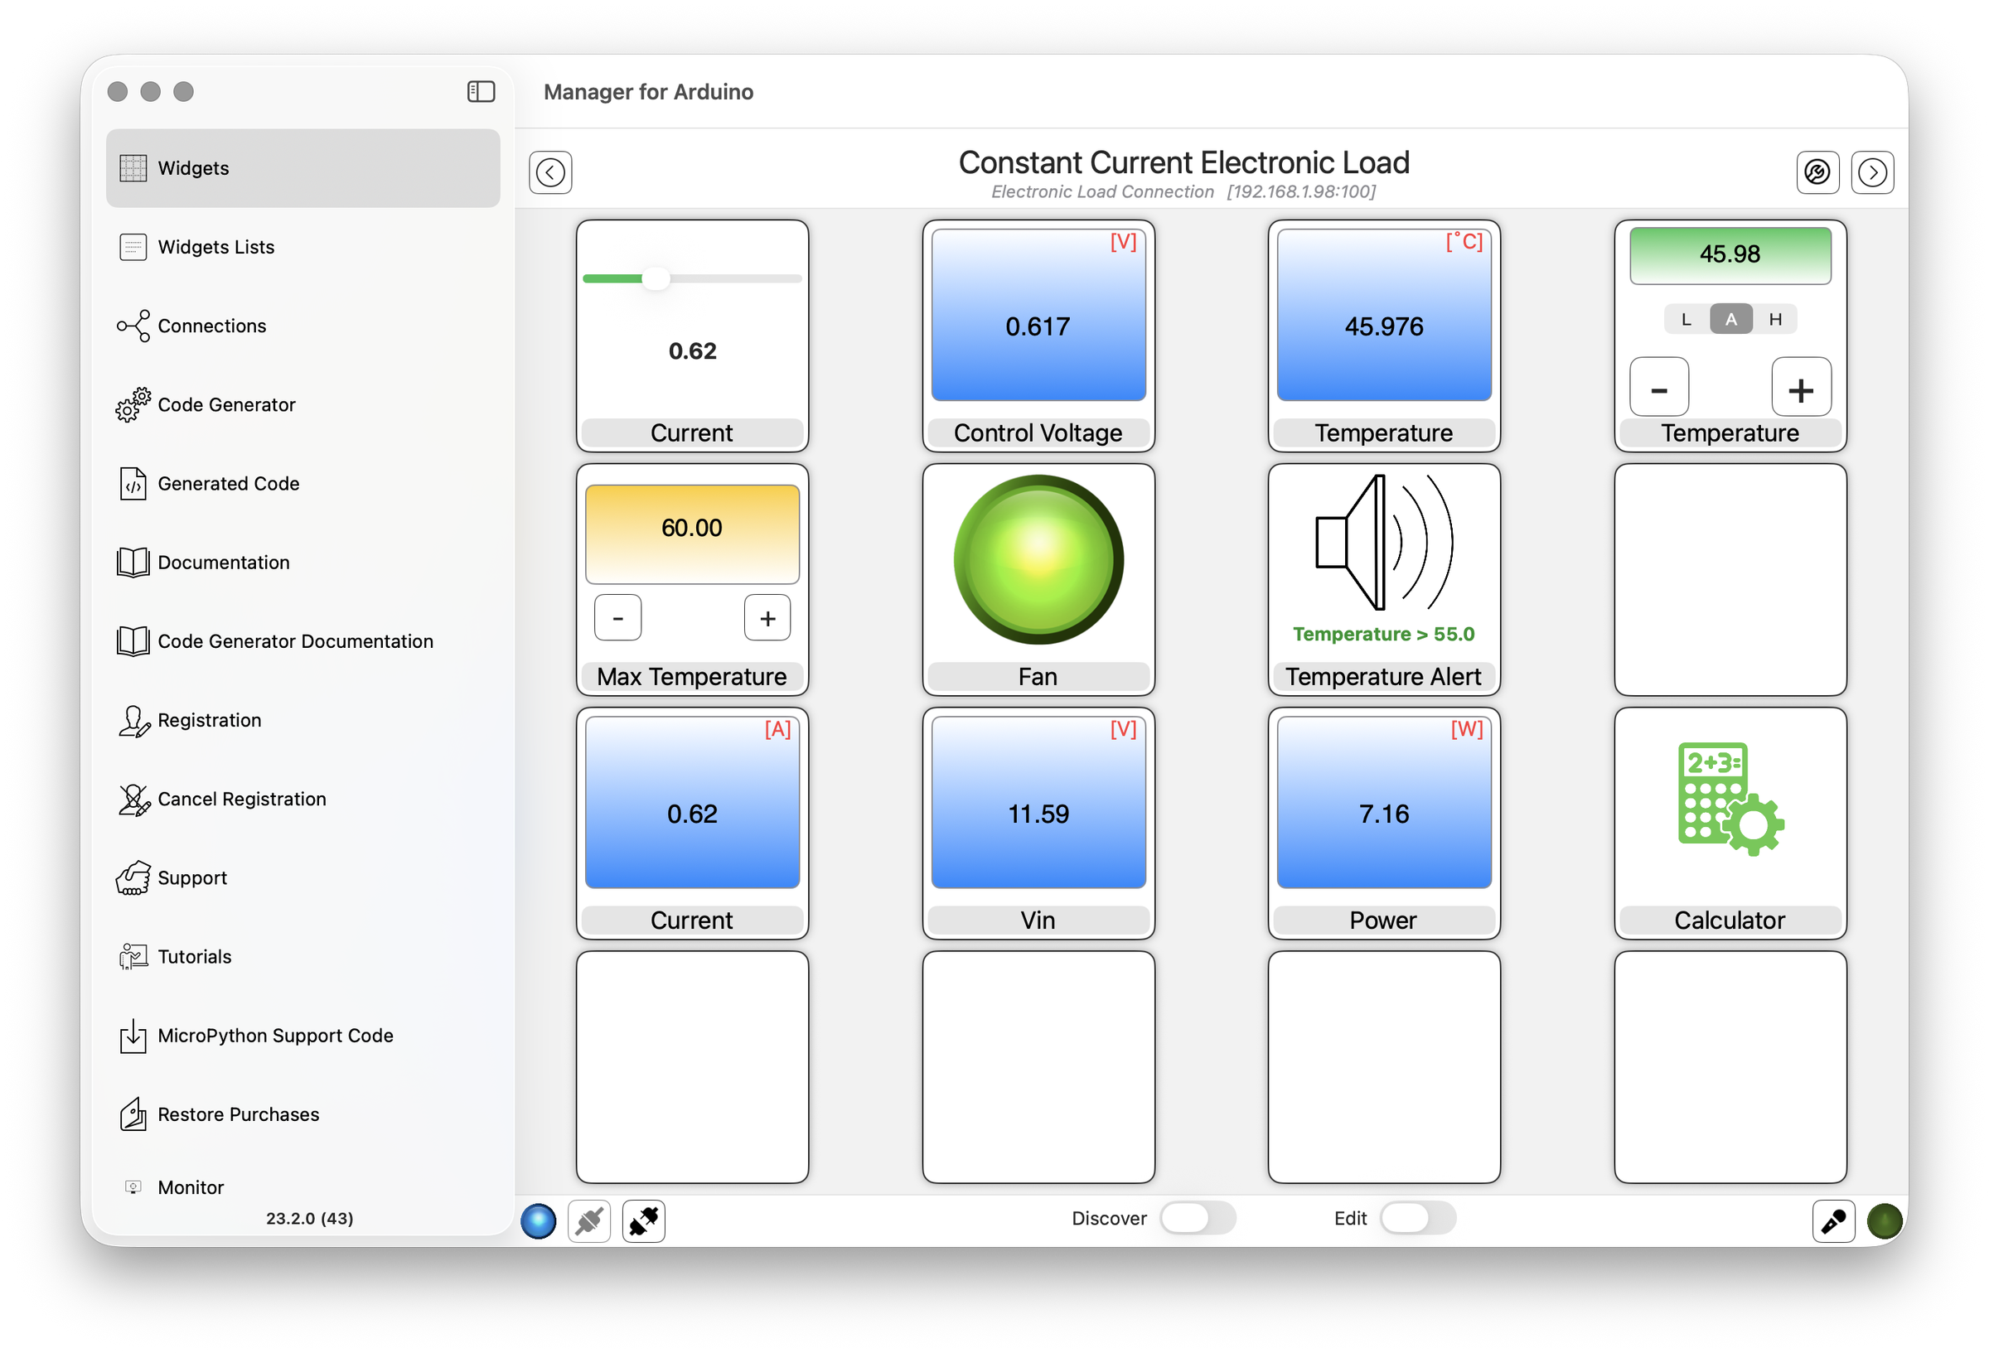Open Code Generator from sidebar
Image resolution: width=1989 pixels, height=1353 pixels.
pos(303,405)
